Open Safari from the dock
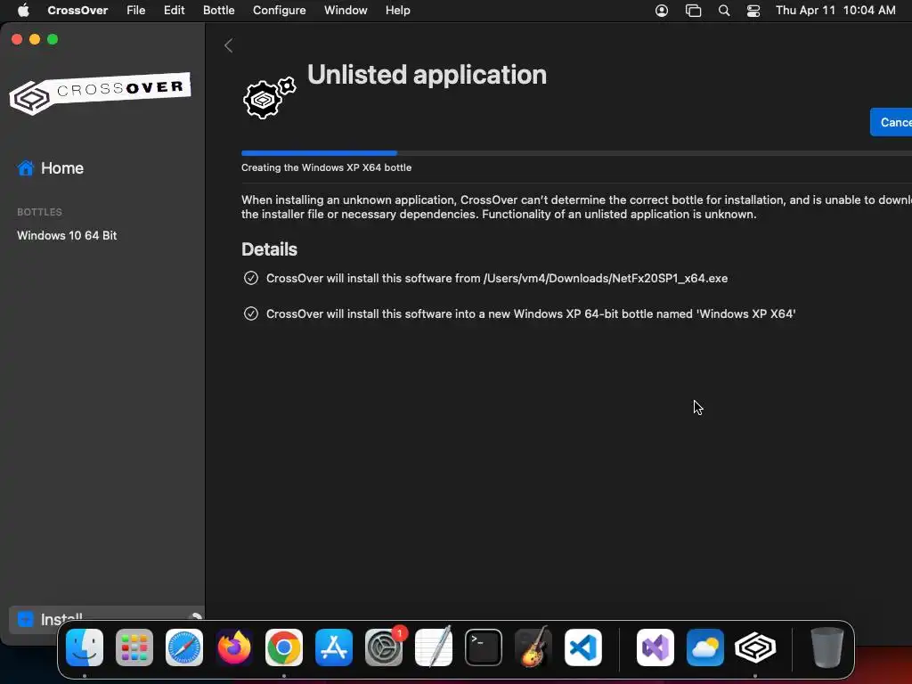The height and width of the screenshot is (684, 912). (184, 647)
